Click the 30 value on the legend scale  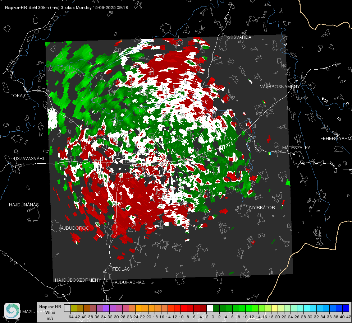[x=310, y=317]
